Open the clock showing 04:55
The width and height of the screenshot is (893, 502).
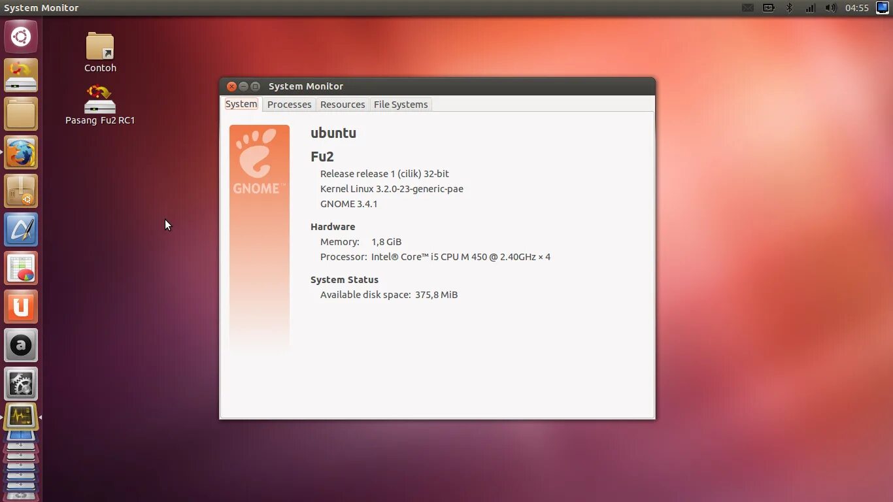pyautogui.click(x=856, y=8)
